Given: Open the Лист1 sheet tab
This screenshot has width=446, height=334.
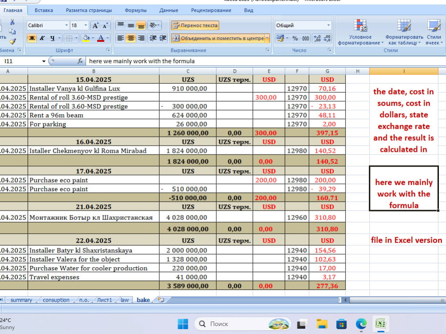Looking at the screenshot, I should click(x=104, y=300).
